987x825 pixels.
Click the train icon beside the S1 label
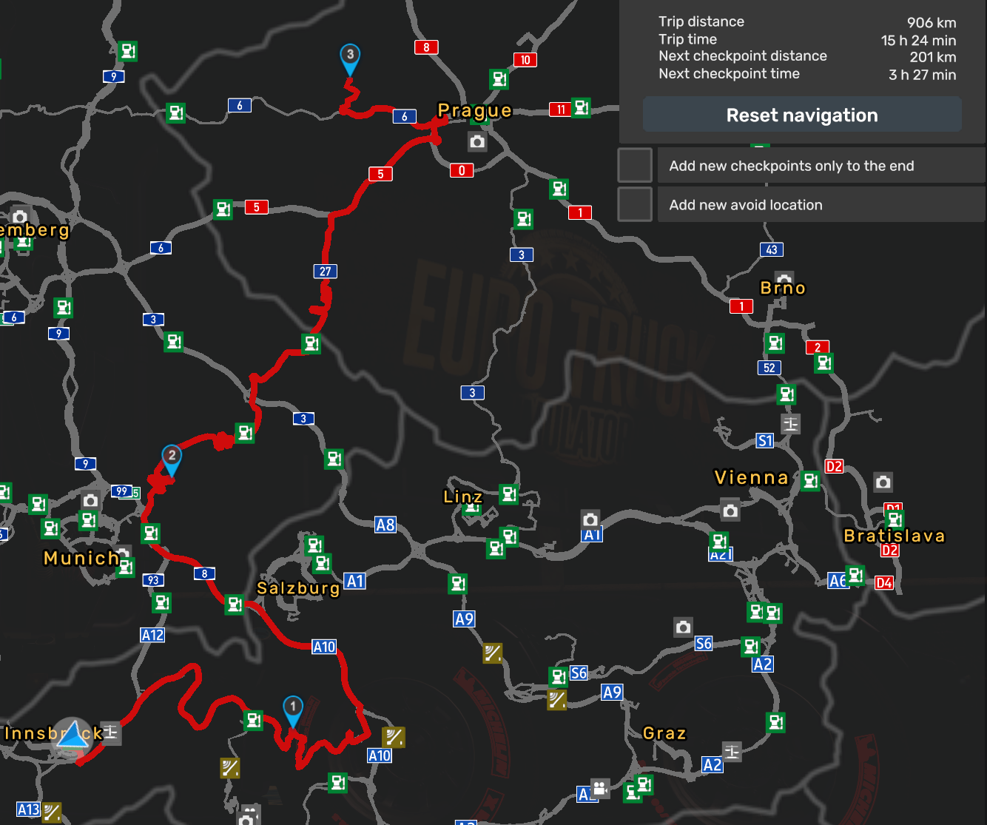pyautogui.click(x=791, y=424)
